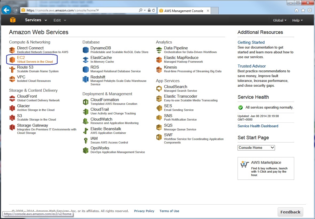Open the SNS notification icon
Screen dimensions: 315x219
pos(159,118)
